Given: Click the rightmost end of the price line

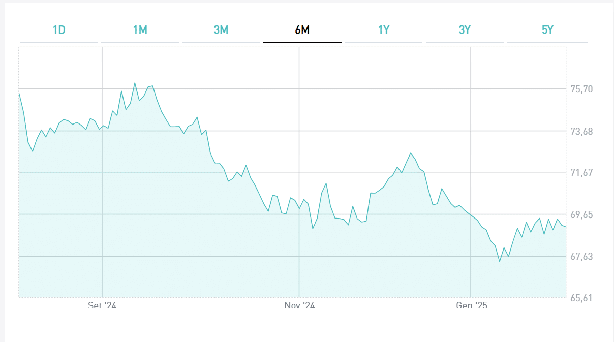Looking at the screenshot, I should [566, 227].
